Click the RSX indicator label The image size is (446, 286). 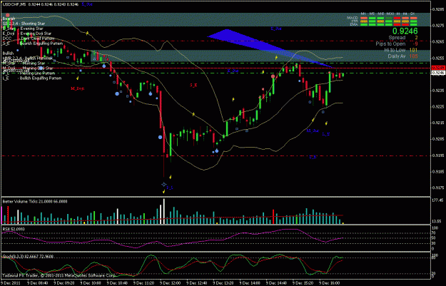pyautogui.click(x=14, y=229)
